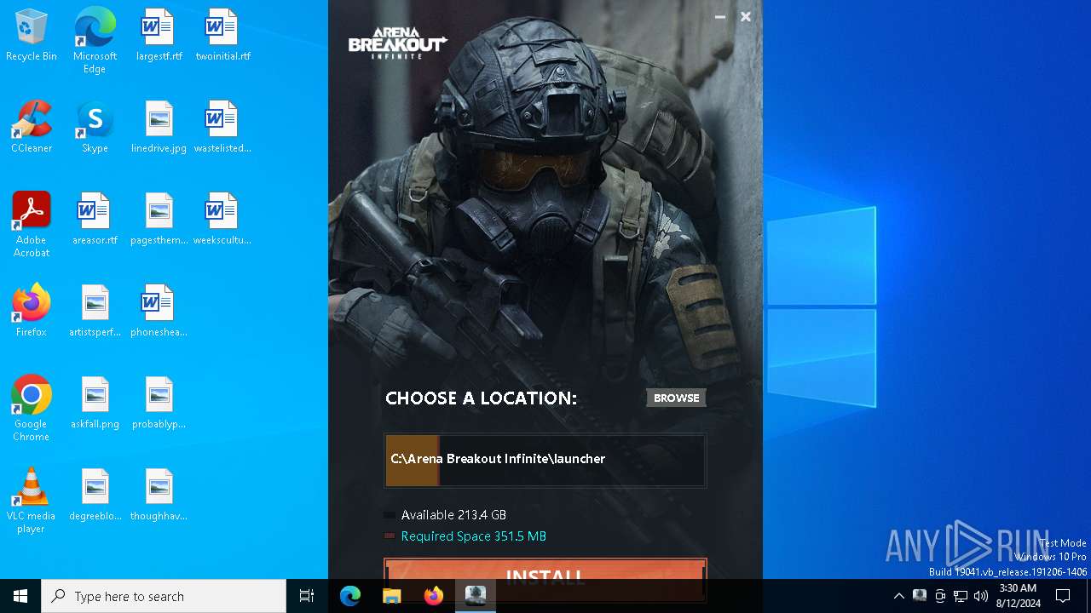Open File Explorer from the taskbar
This screenshot has height=613, width=1091.
pyautogui.click(x=391, y=596)
